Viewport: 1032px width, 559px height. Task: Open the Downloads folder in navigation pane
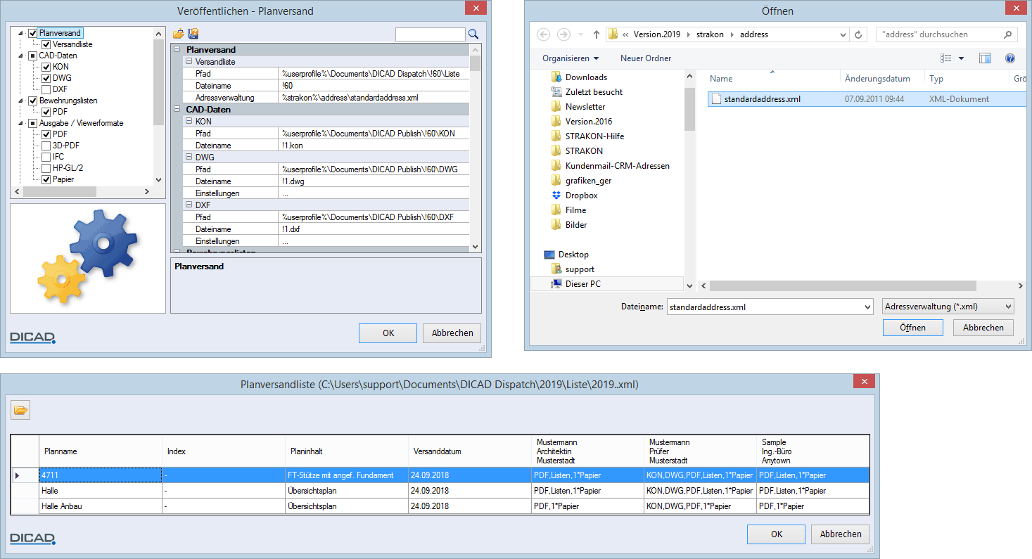click(580, 77)
